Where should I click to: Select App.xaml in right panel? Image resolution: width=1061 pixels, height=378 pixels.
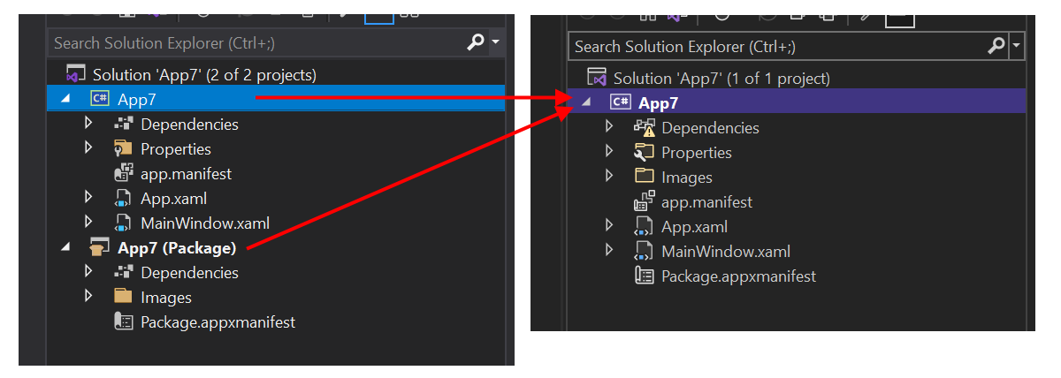click(694, 227)
